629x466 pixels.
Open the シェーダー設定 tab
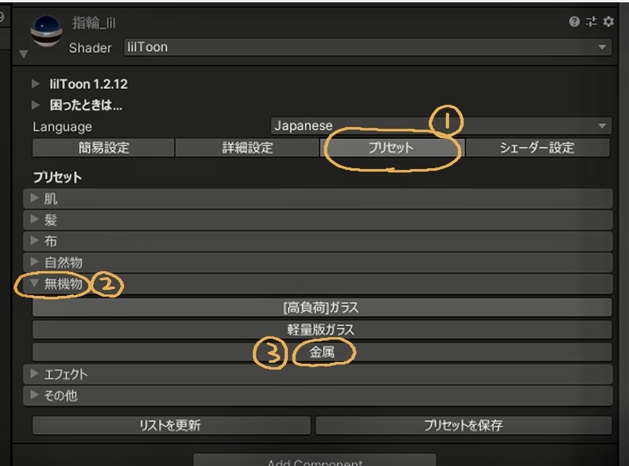[537, 147]
